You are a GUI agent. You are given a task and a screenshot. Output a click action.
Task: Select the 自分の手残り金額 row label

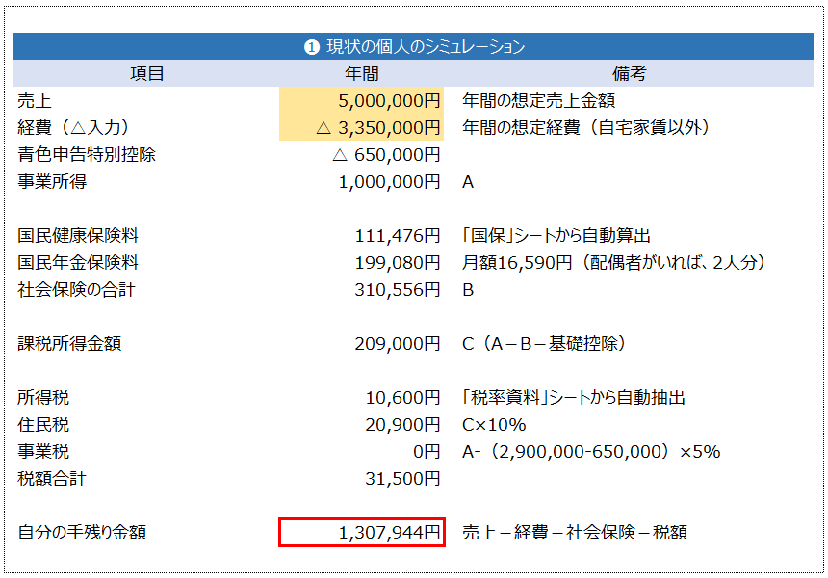click(82, 532)
